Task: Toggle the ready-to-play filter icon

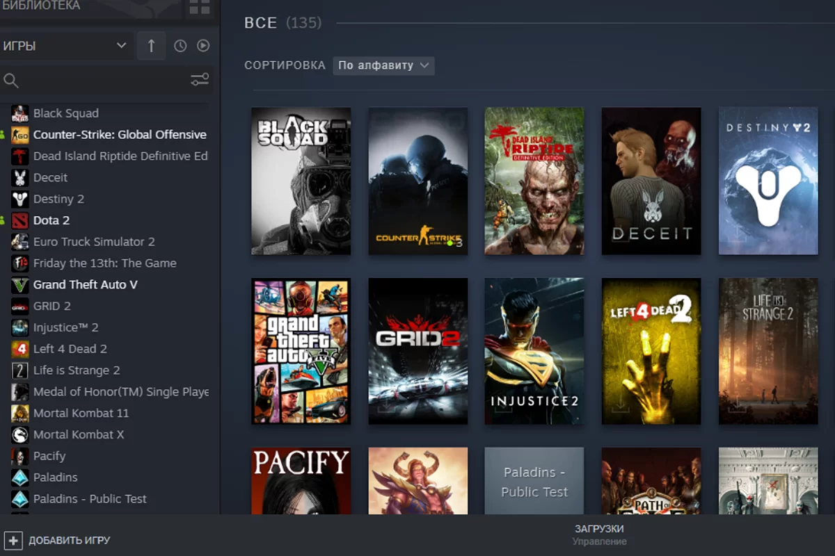Action: pyautogui.click(x=203, y=46)
